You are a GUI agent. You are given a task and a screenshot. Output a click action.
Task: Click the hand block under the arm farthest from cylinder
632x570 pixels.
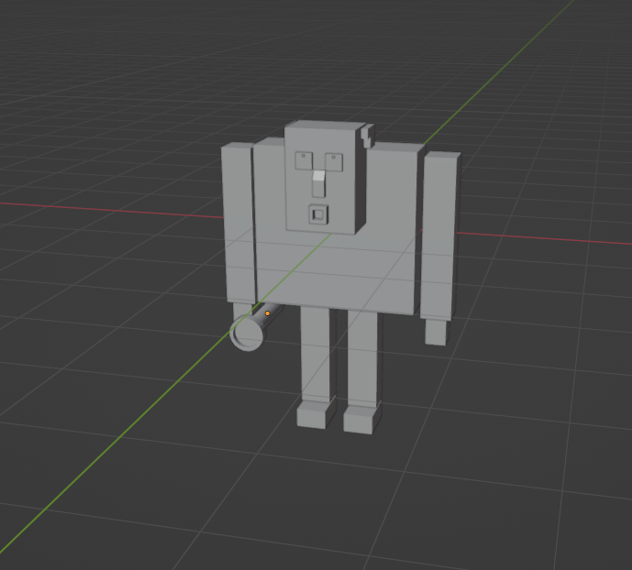pos(436,332)
